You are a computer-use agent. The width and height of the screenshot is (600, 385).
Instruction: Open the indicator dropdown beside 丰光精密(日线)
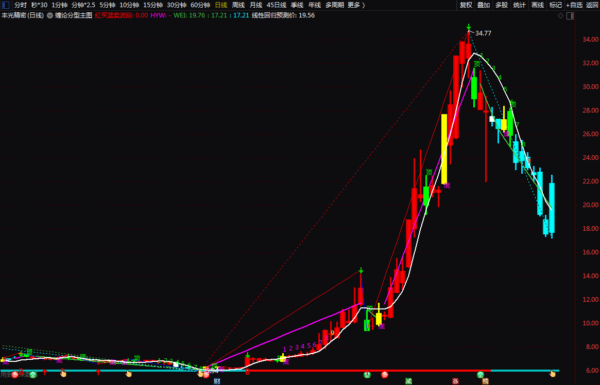point(50,15)
